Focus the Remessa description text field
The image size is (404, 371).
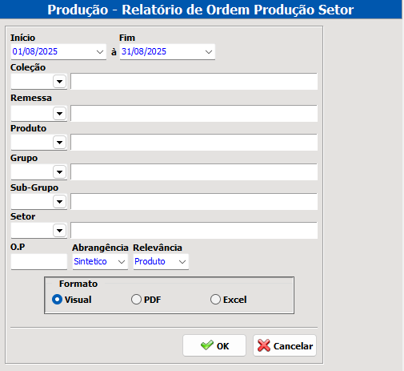(194, 114)
